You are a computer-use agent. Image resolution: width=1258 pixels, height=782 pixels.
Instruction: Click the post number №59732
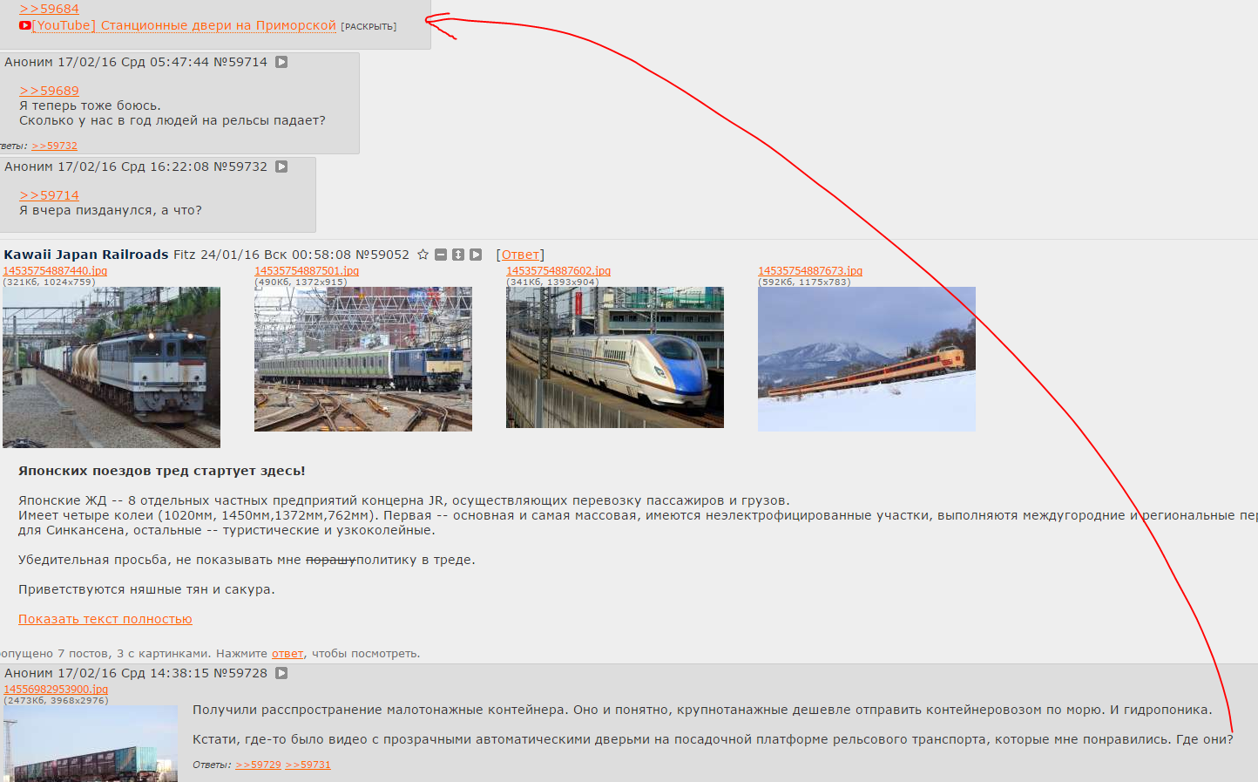240,167
